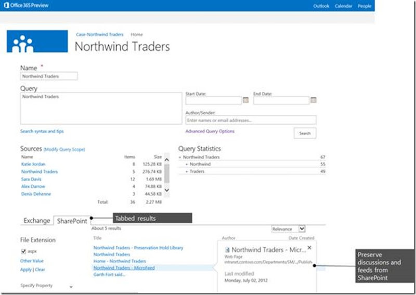Open the Sara Davis source
This screenshot has height=295, width=416.
(x=31, y=179)
